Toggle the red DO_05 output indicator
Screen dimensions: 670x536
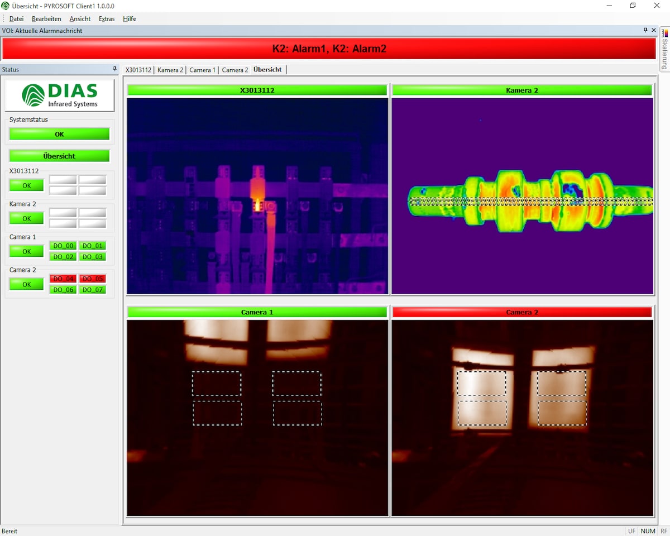pyautogui.click(x=92, y=279)
